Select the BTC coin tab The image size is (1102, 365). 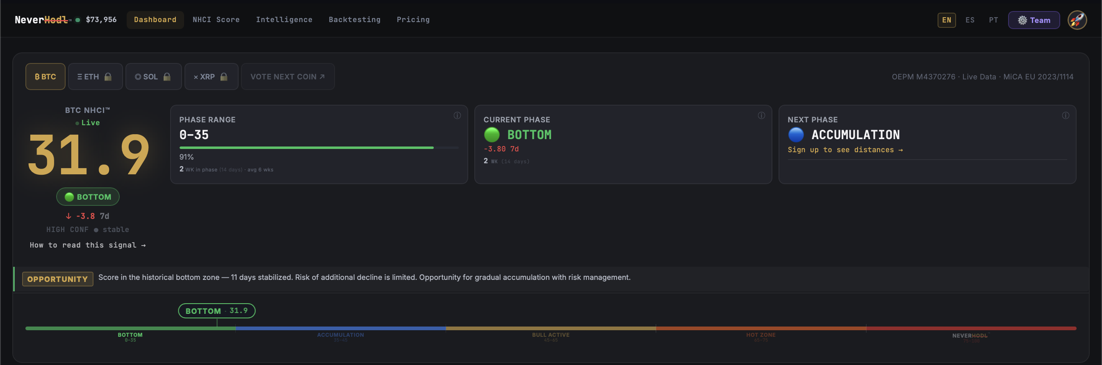[46, 77]
